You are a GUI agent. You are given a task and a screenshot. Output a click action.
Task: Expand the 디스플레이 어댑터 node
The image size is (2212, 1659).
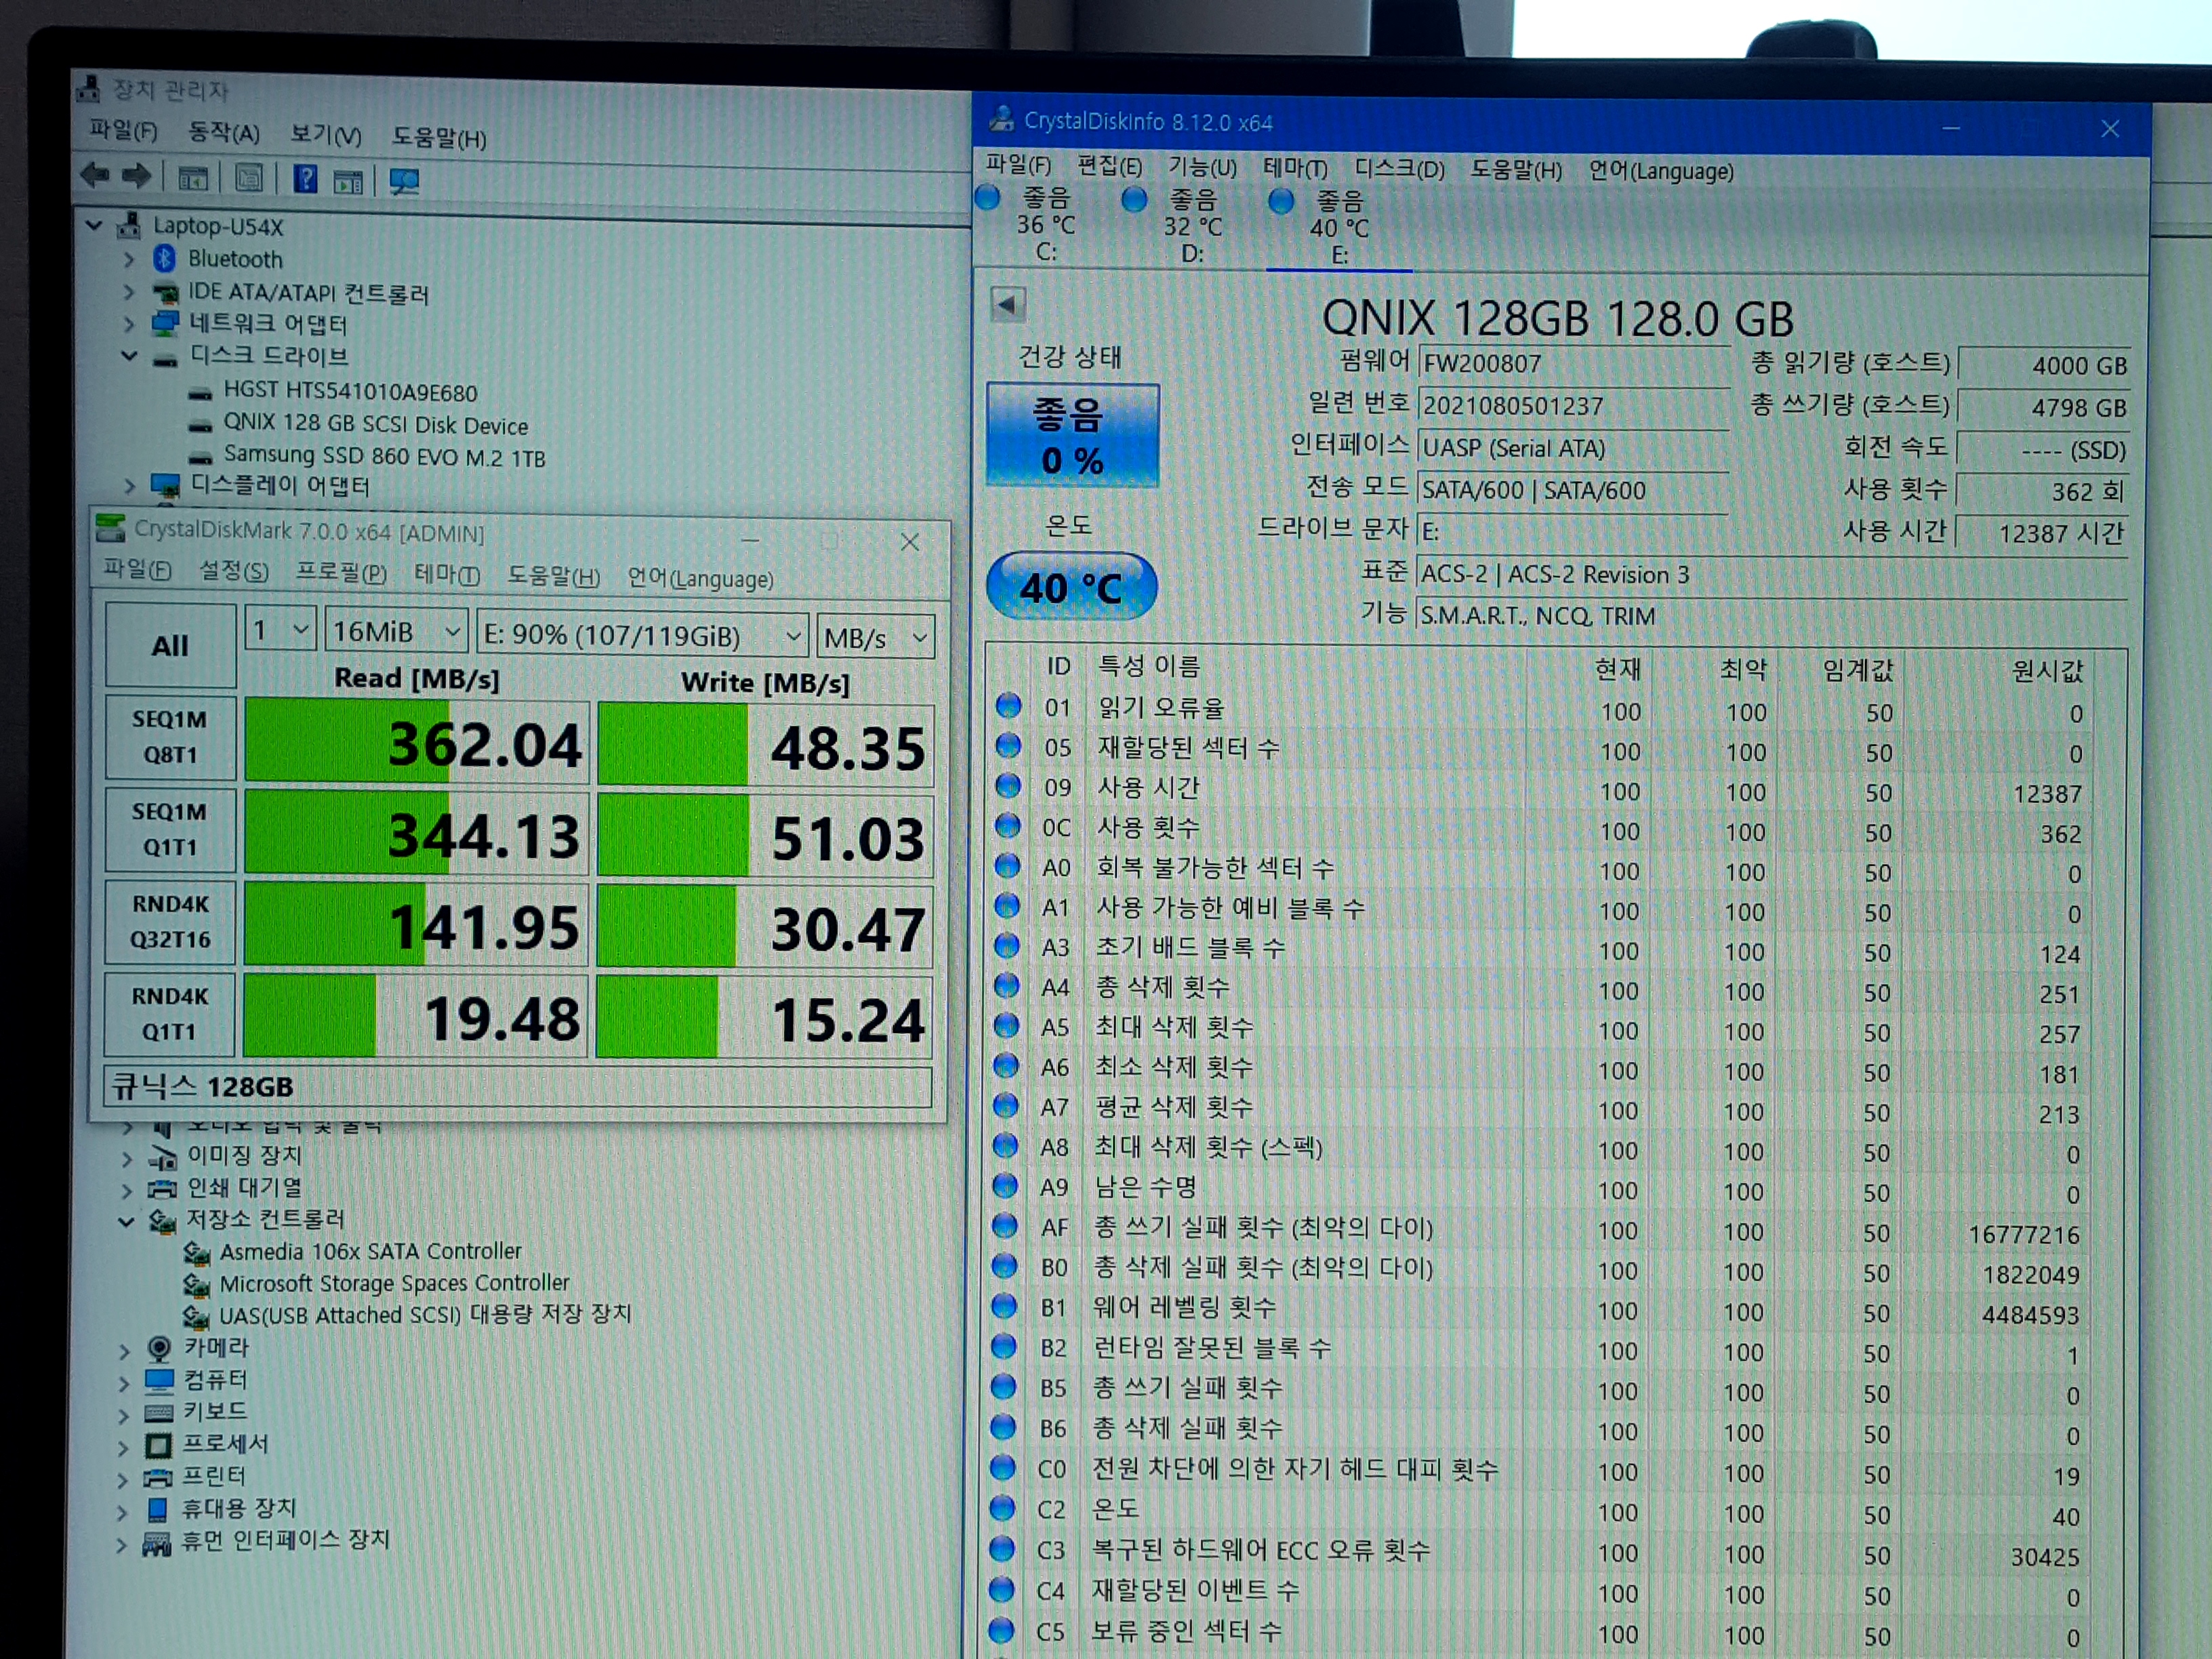tap(129, 486)
